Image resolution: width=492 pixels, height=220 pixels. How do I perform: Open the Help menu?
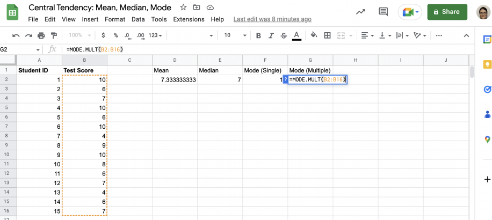217,19
